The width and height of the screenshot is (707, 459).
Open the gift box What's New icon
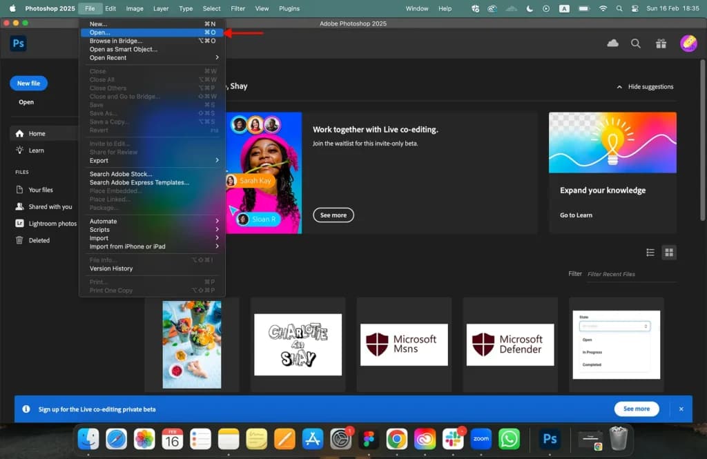pos(661,43)
